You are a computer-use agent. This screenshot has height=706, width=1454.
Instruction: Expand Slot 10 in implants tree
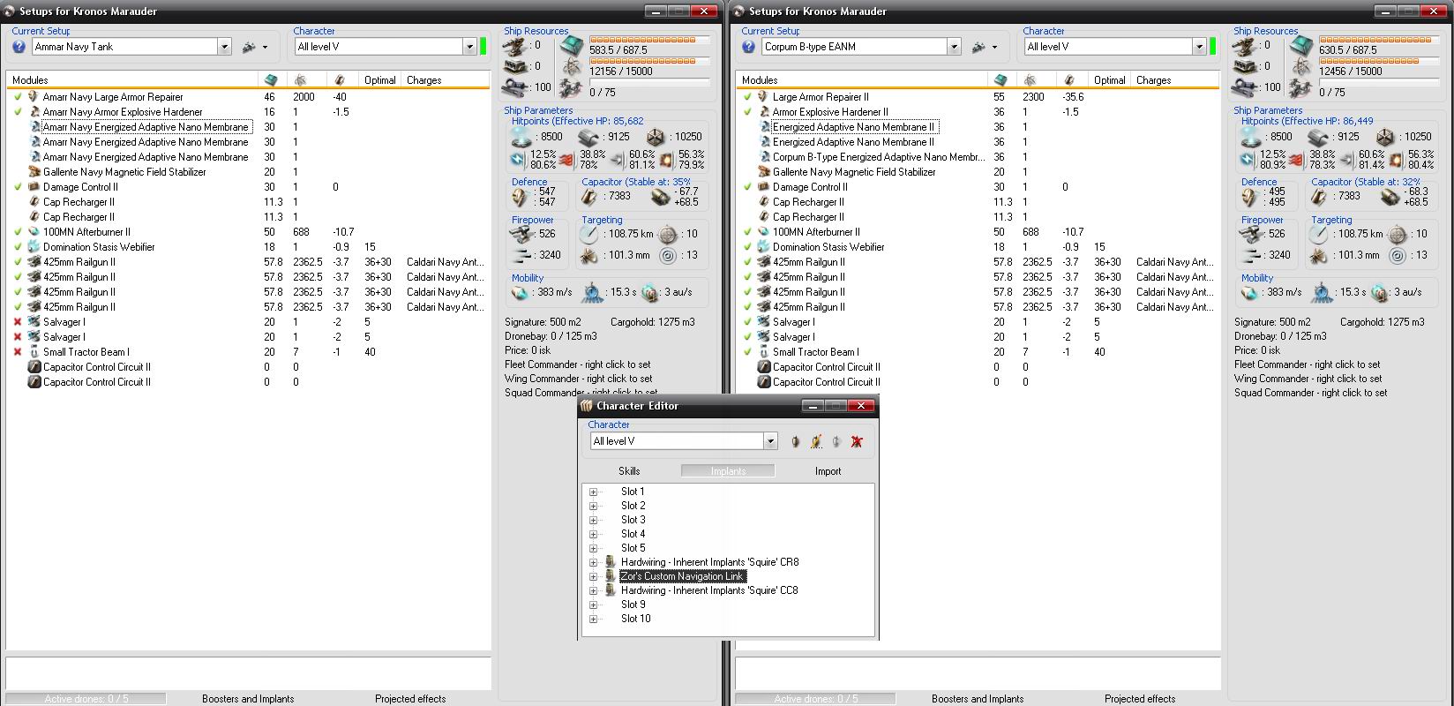point(594,620)
